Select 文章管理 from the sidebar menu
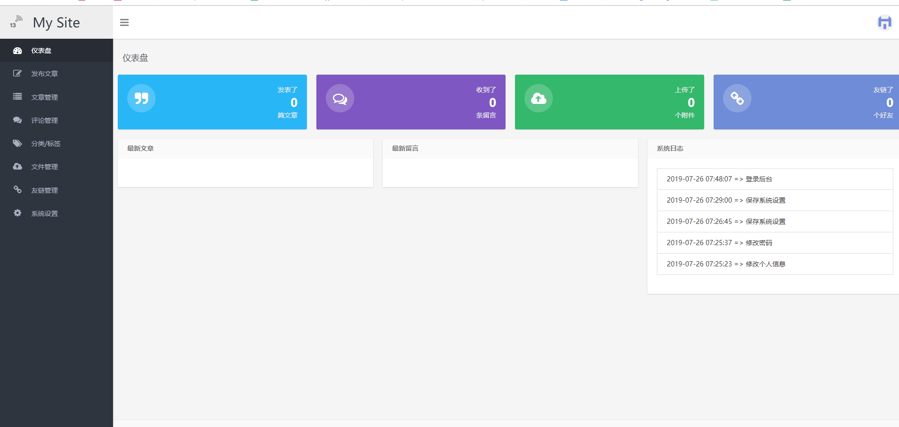Image resolution: width=899 pixels, height=427 pixels. [44, 97]
